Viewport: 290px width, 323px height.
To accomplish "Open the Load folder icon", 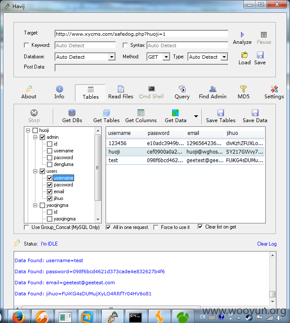I will click(244, 55).
